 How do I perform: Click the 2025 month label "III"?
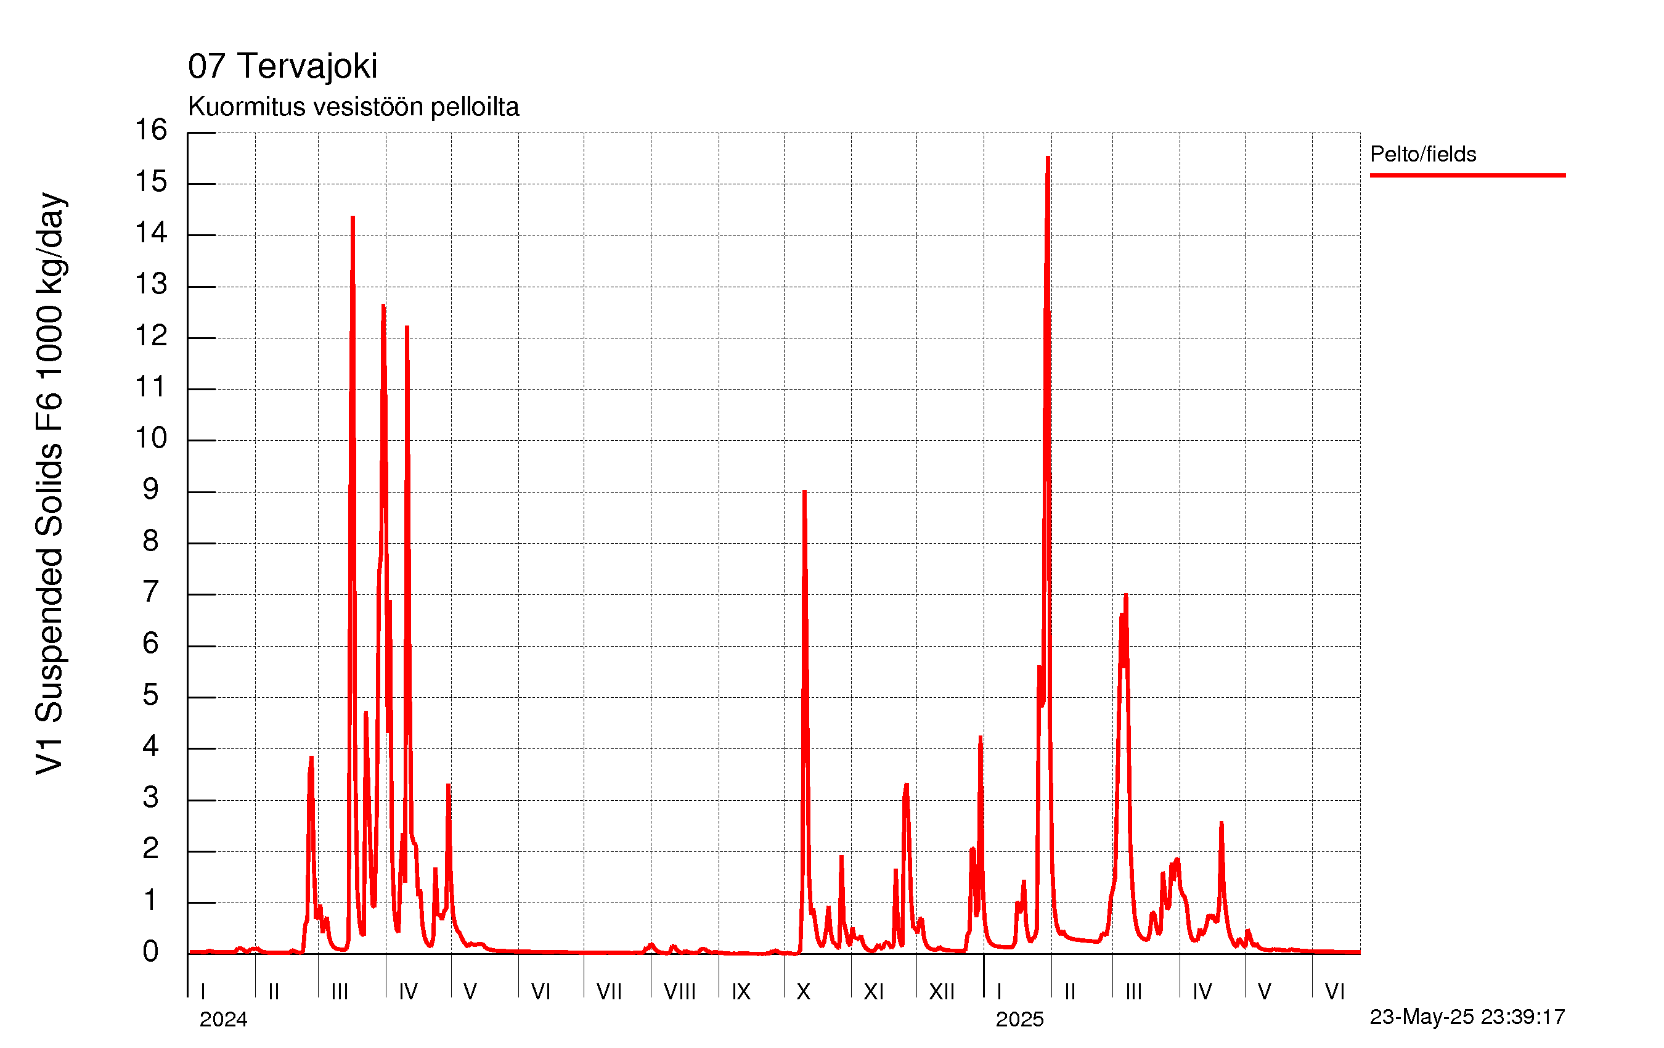[x=1134, y=992]
